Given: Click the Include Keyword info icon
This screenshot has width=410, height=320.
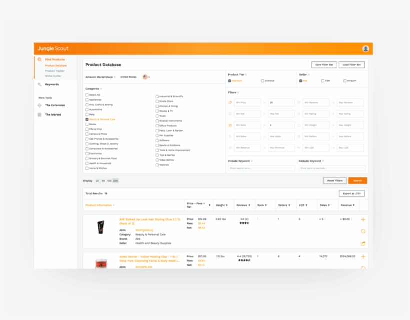Looking at the screenshot, I should coord(252,161).
